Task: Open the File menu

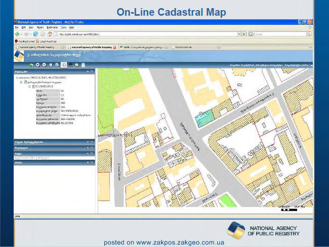Action: pos(17,27)
